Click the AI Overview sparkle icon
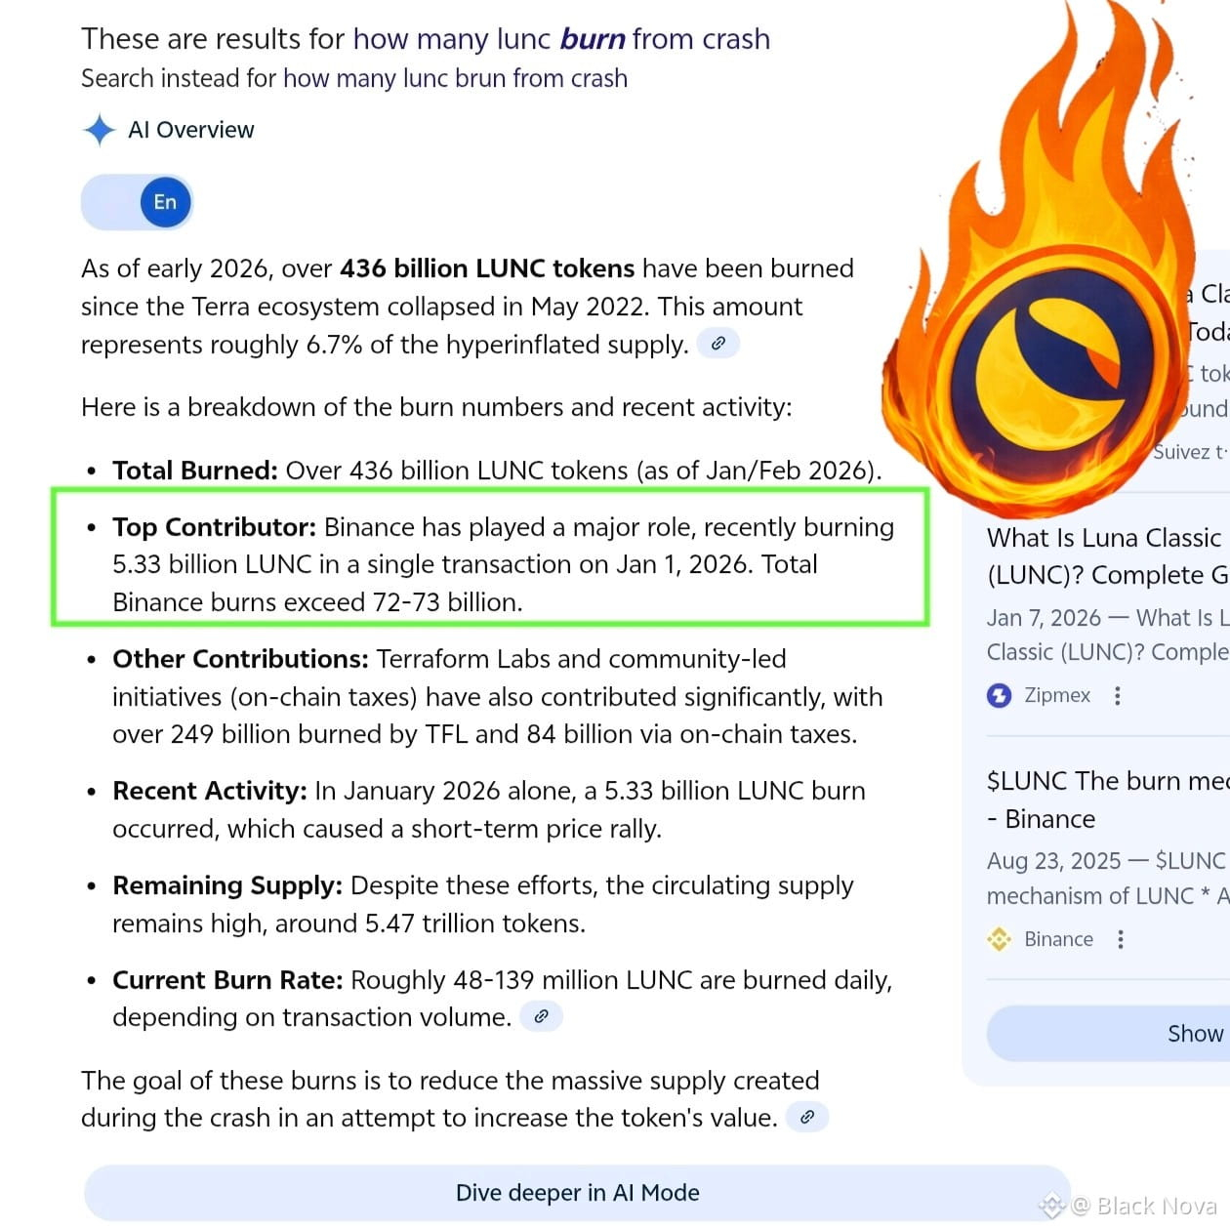This screenshot has height=1230, width=1230. (100, 130)
